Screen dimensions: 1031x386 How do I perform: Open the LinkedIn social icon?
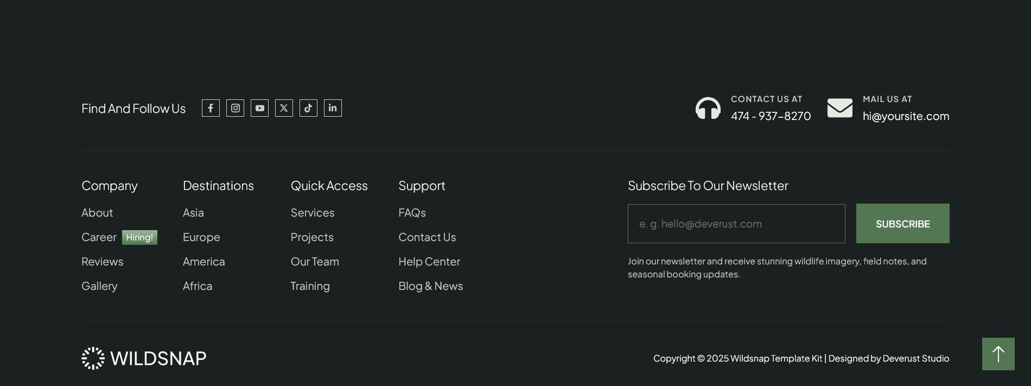333,108
